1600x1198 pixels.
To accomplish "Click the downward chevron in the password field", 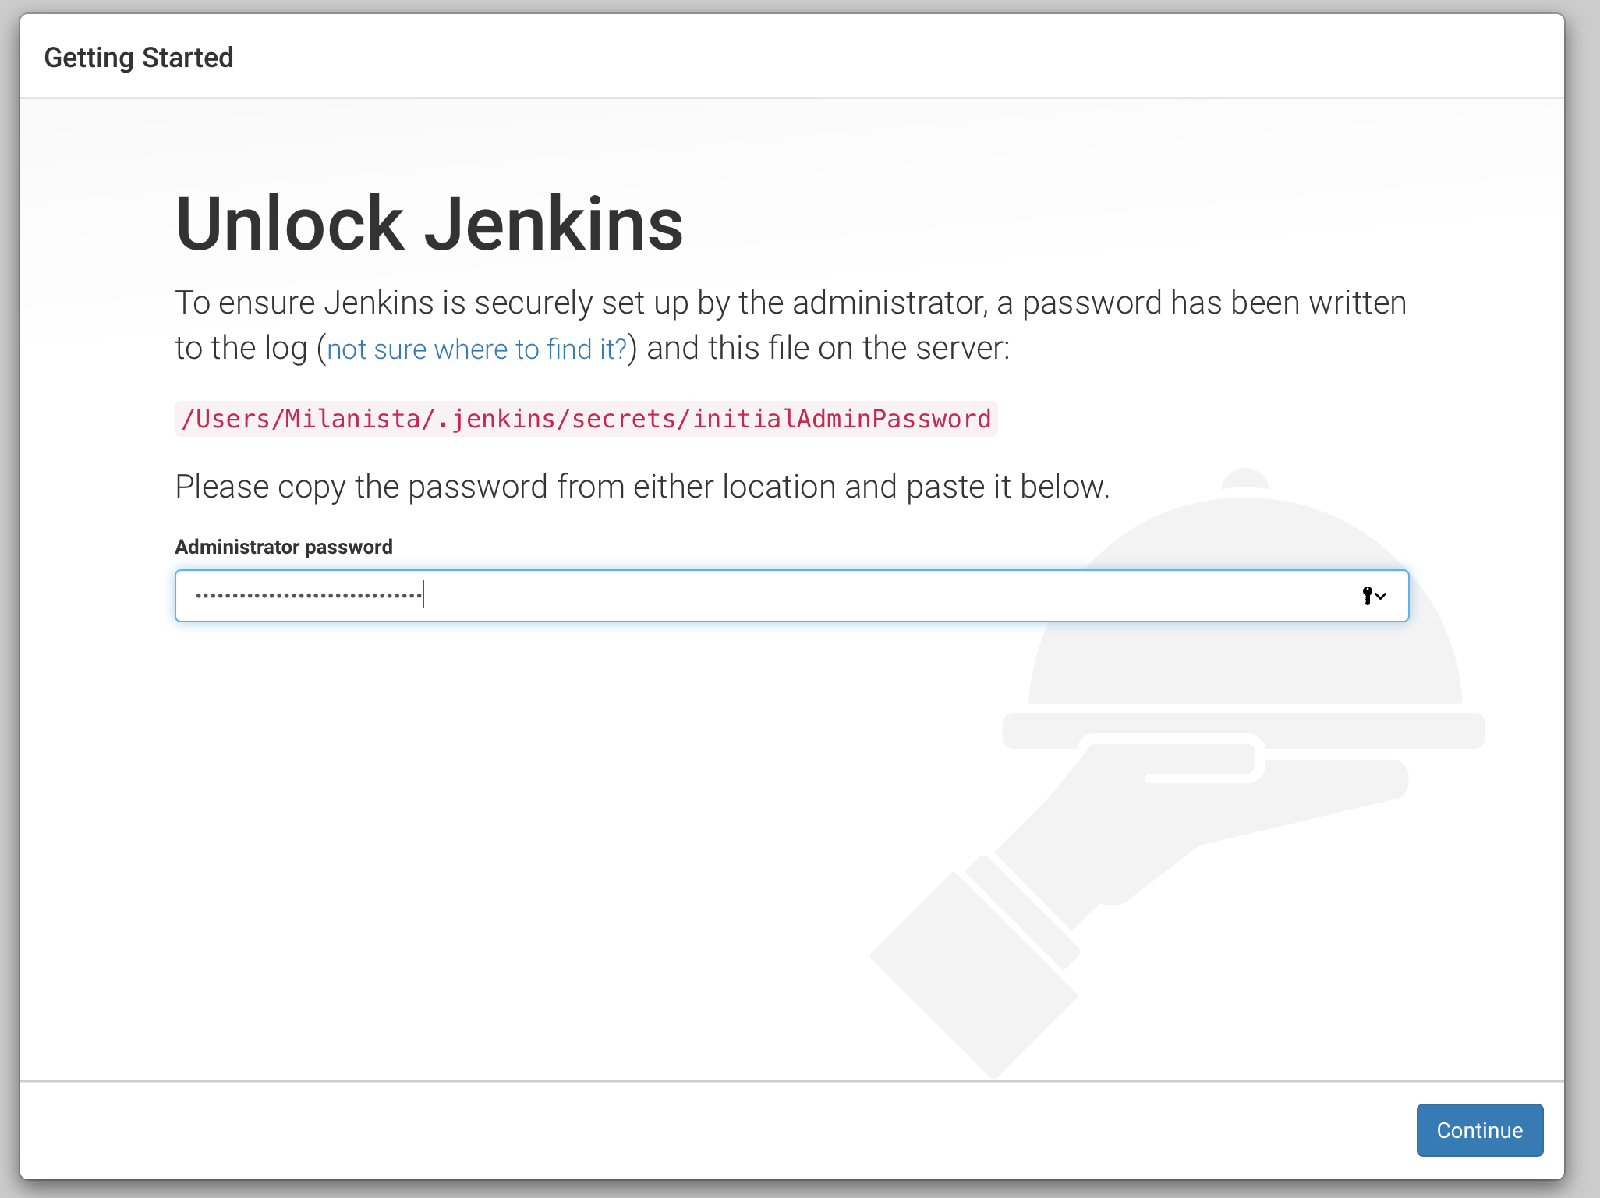I will [x=1382, y=597].
